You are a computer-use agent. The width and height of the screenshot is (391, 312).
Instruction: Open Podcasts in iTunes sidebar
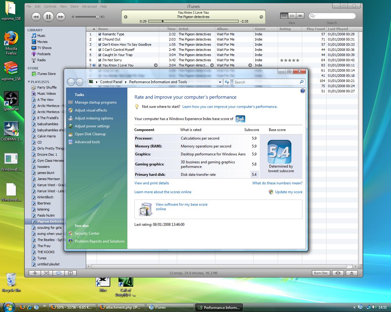pos(44,54)
